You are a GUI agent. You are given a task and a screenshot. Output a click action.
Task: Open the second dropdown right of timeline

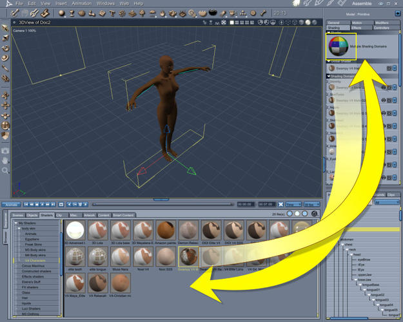coord(311,204)
